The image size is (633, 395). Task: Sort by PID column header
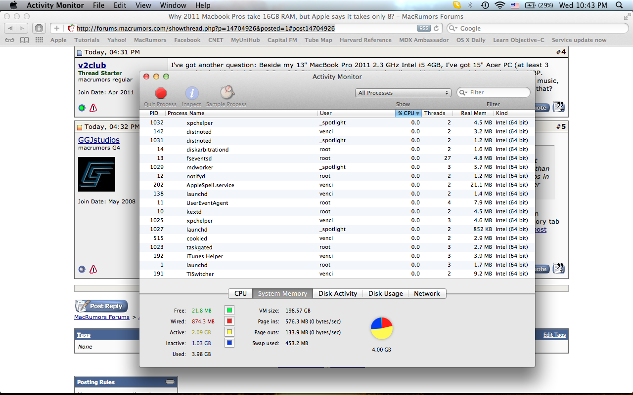(x=153, y=113)
